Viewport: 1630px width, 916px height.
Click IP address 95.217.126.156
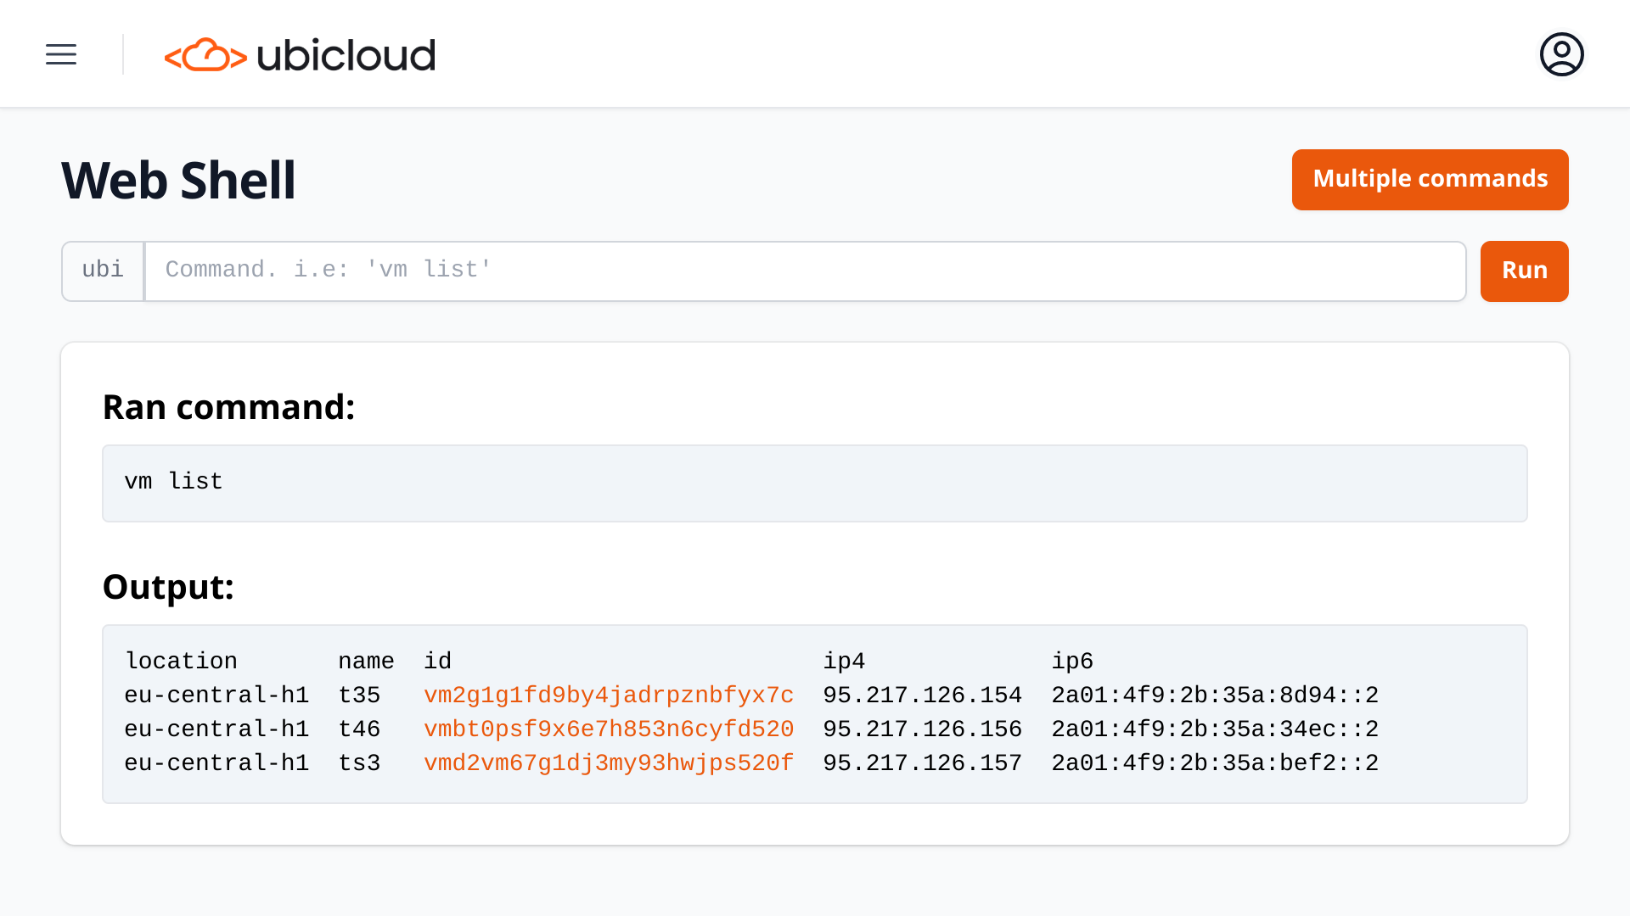point(922,729)
